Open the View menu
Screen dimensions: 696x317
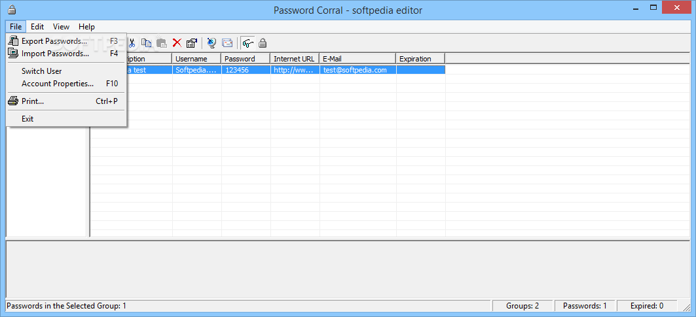click(62, 27)
